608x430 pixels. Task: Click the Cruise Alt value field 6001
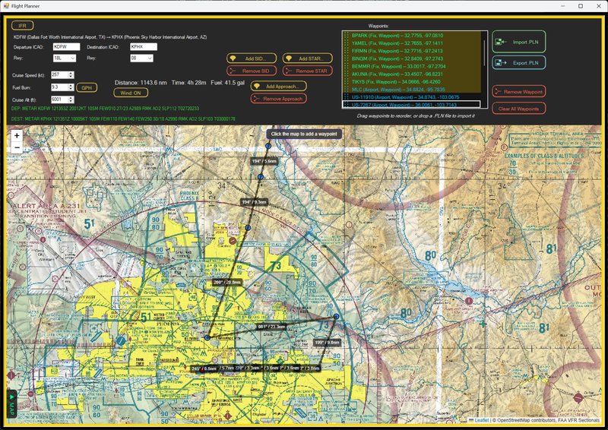pyautogui.click(x=60, y=100)
